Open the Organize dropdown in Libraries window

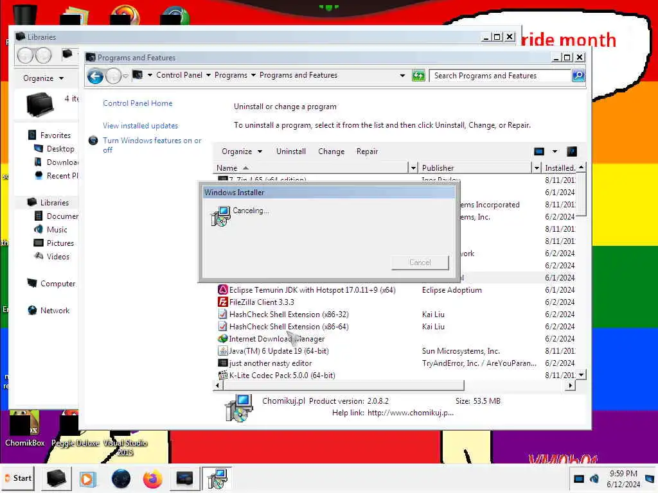pyautogui.click(x=43, y=78)
